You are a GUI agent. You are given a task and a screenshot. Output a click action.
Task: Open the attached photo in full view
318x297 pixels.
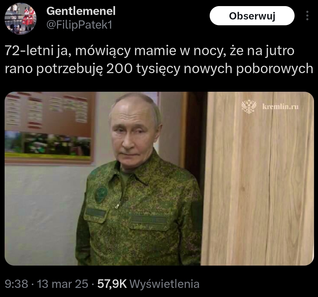[x=159, y=179]
